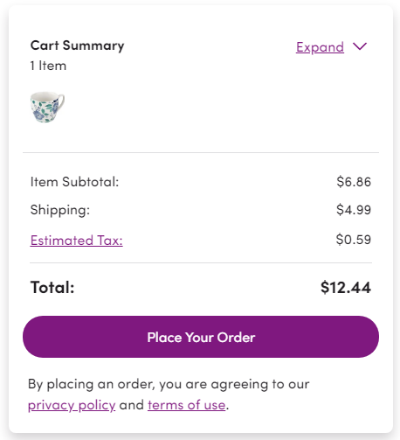Click the word 'and' between policy links

pos(132,405)
